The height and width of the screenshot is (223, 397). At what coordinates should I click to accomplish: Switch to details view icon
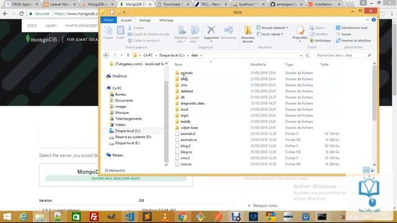[x=366, y=170]
